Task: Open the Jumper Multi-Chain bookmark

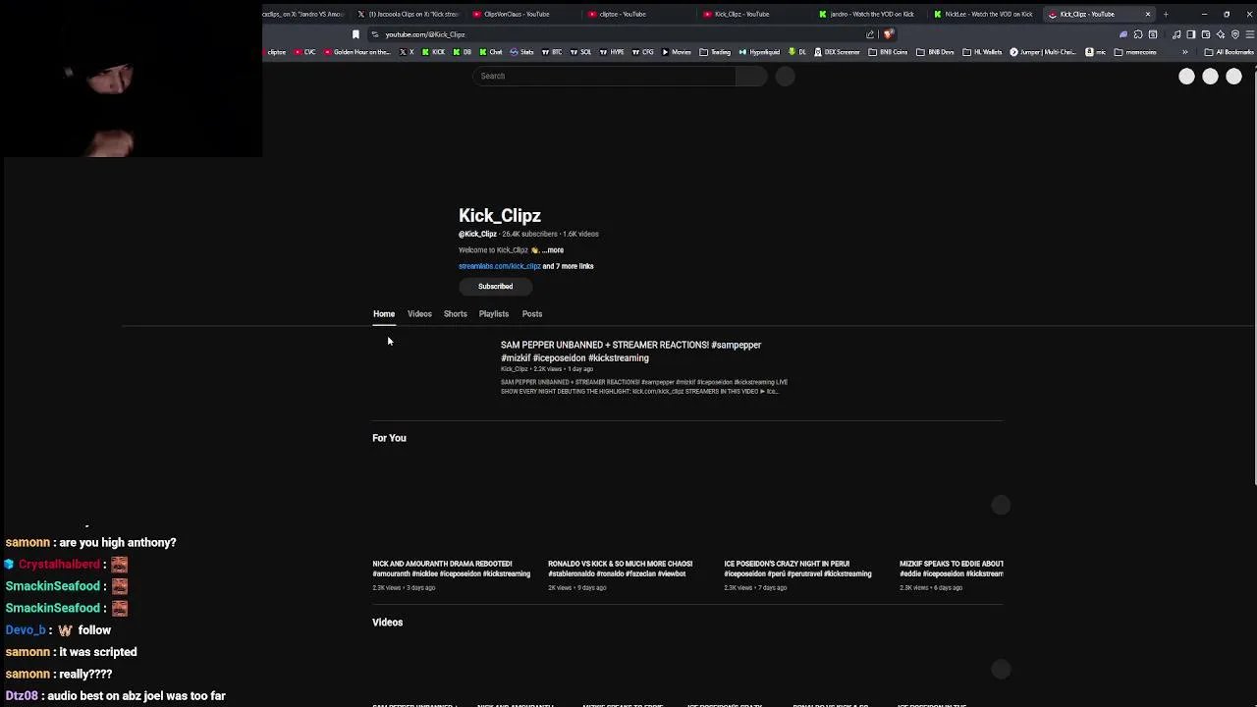Action: (x=1044, y=52)
